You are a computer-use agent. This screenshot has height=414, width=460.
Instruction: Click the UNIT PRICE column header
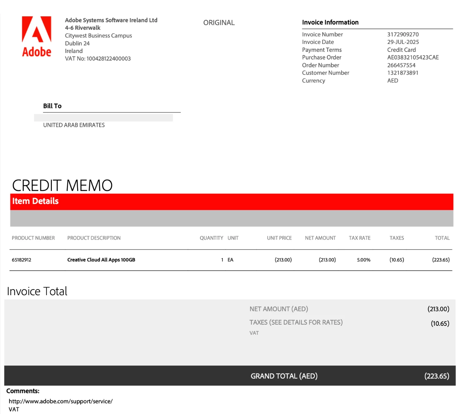pyautogui.click(x=279, y=238)
